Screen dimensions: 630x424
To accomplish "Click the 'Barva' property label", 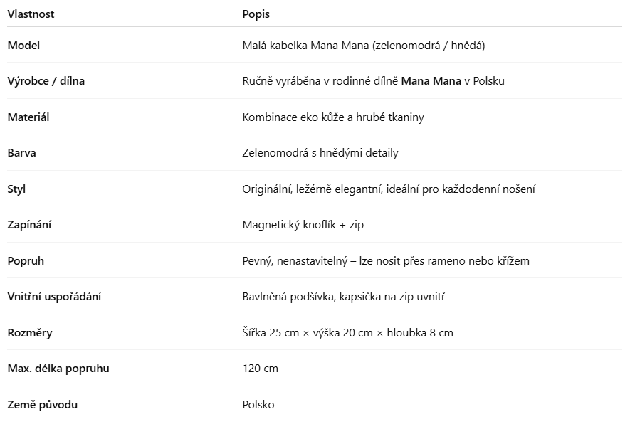I will (21, 153).
